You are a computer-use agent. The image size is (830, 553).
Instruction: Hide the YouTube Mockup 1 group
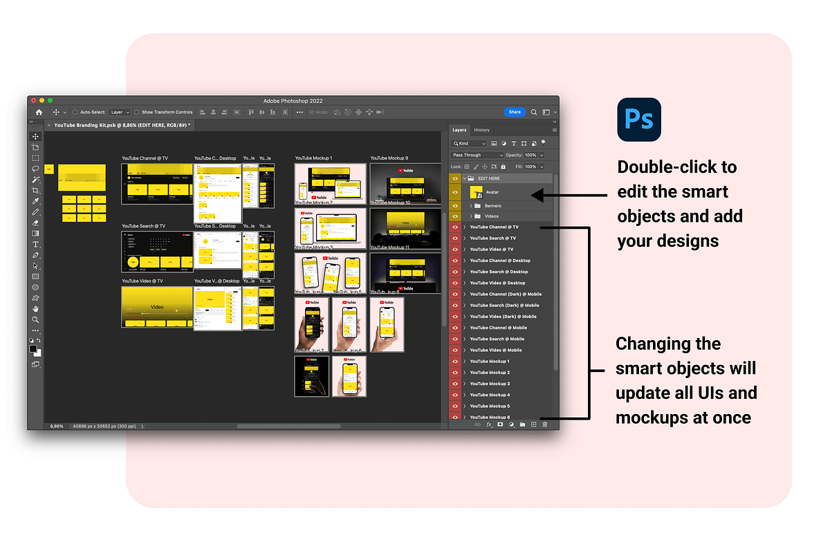point(455,362)
